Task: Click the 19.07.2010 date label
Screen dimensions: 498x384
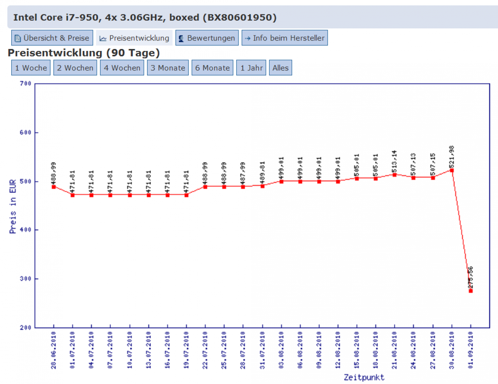Action: pyautogui.click(x=186, y=350)
